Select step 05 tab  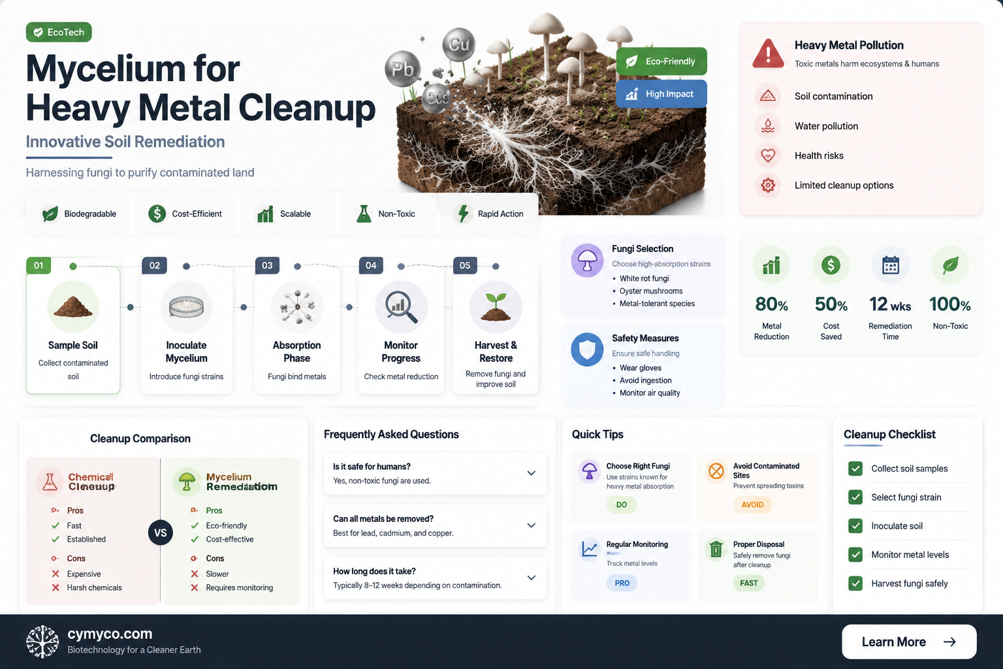point(465,265)
